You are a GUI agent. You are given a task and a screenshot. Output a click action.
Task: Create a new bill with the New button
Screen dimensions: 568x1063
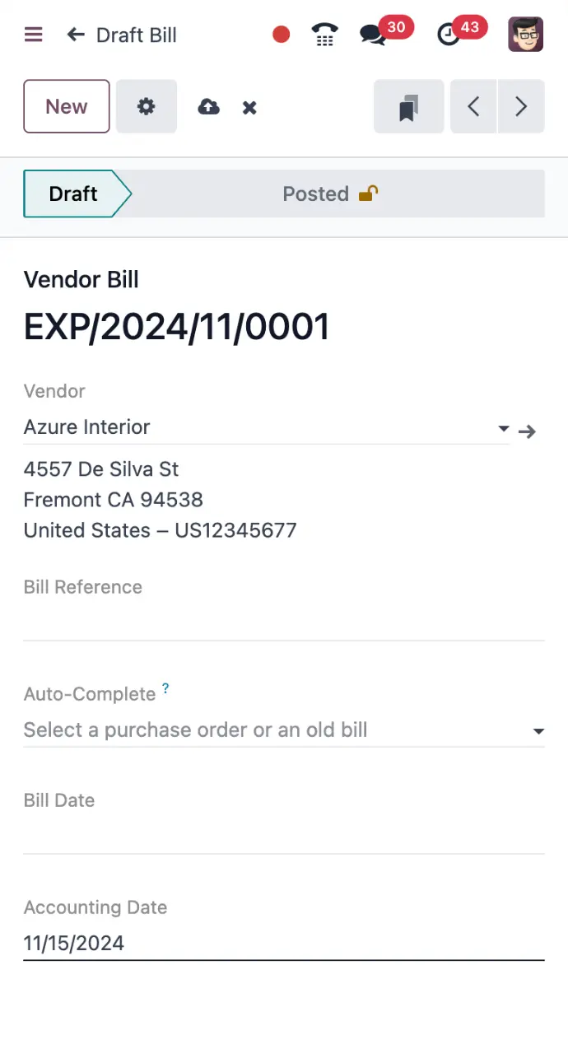66,106
